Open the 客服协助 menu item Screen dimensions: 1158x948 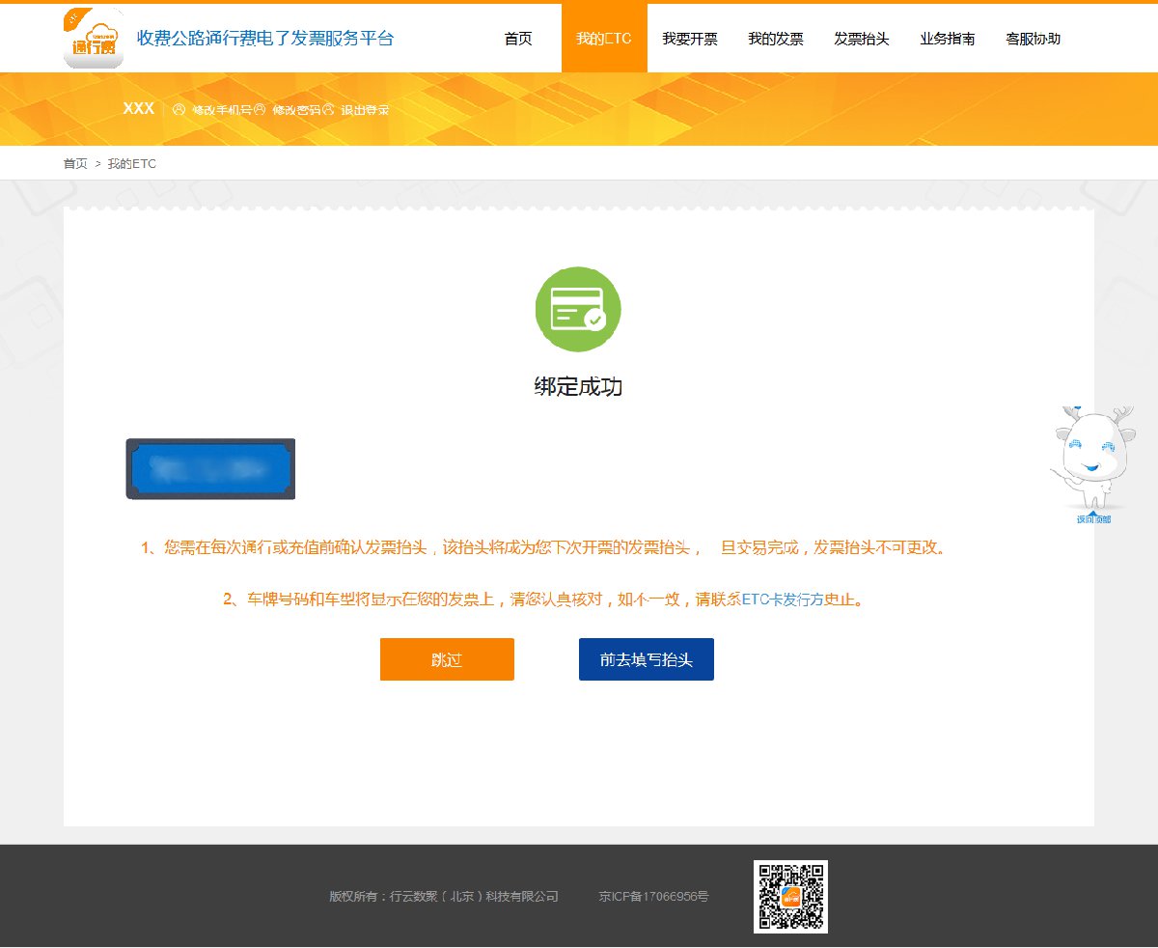click(1034, 39)
